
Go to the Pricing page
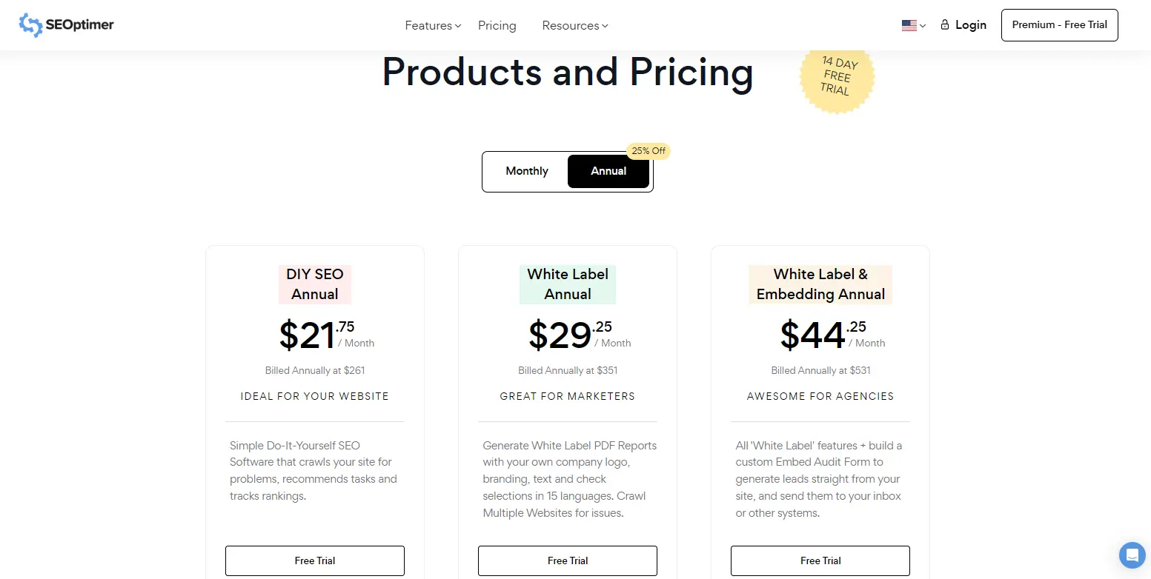coord(497,26)
